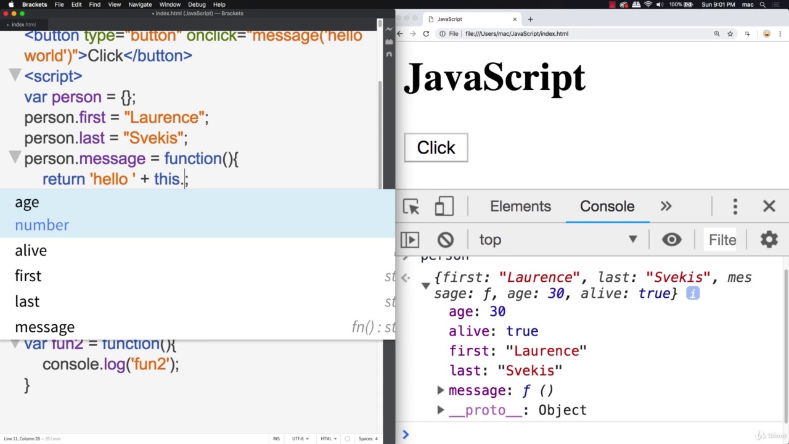
Task: Collapse the logged person object
Action: point(425,286)
